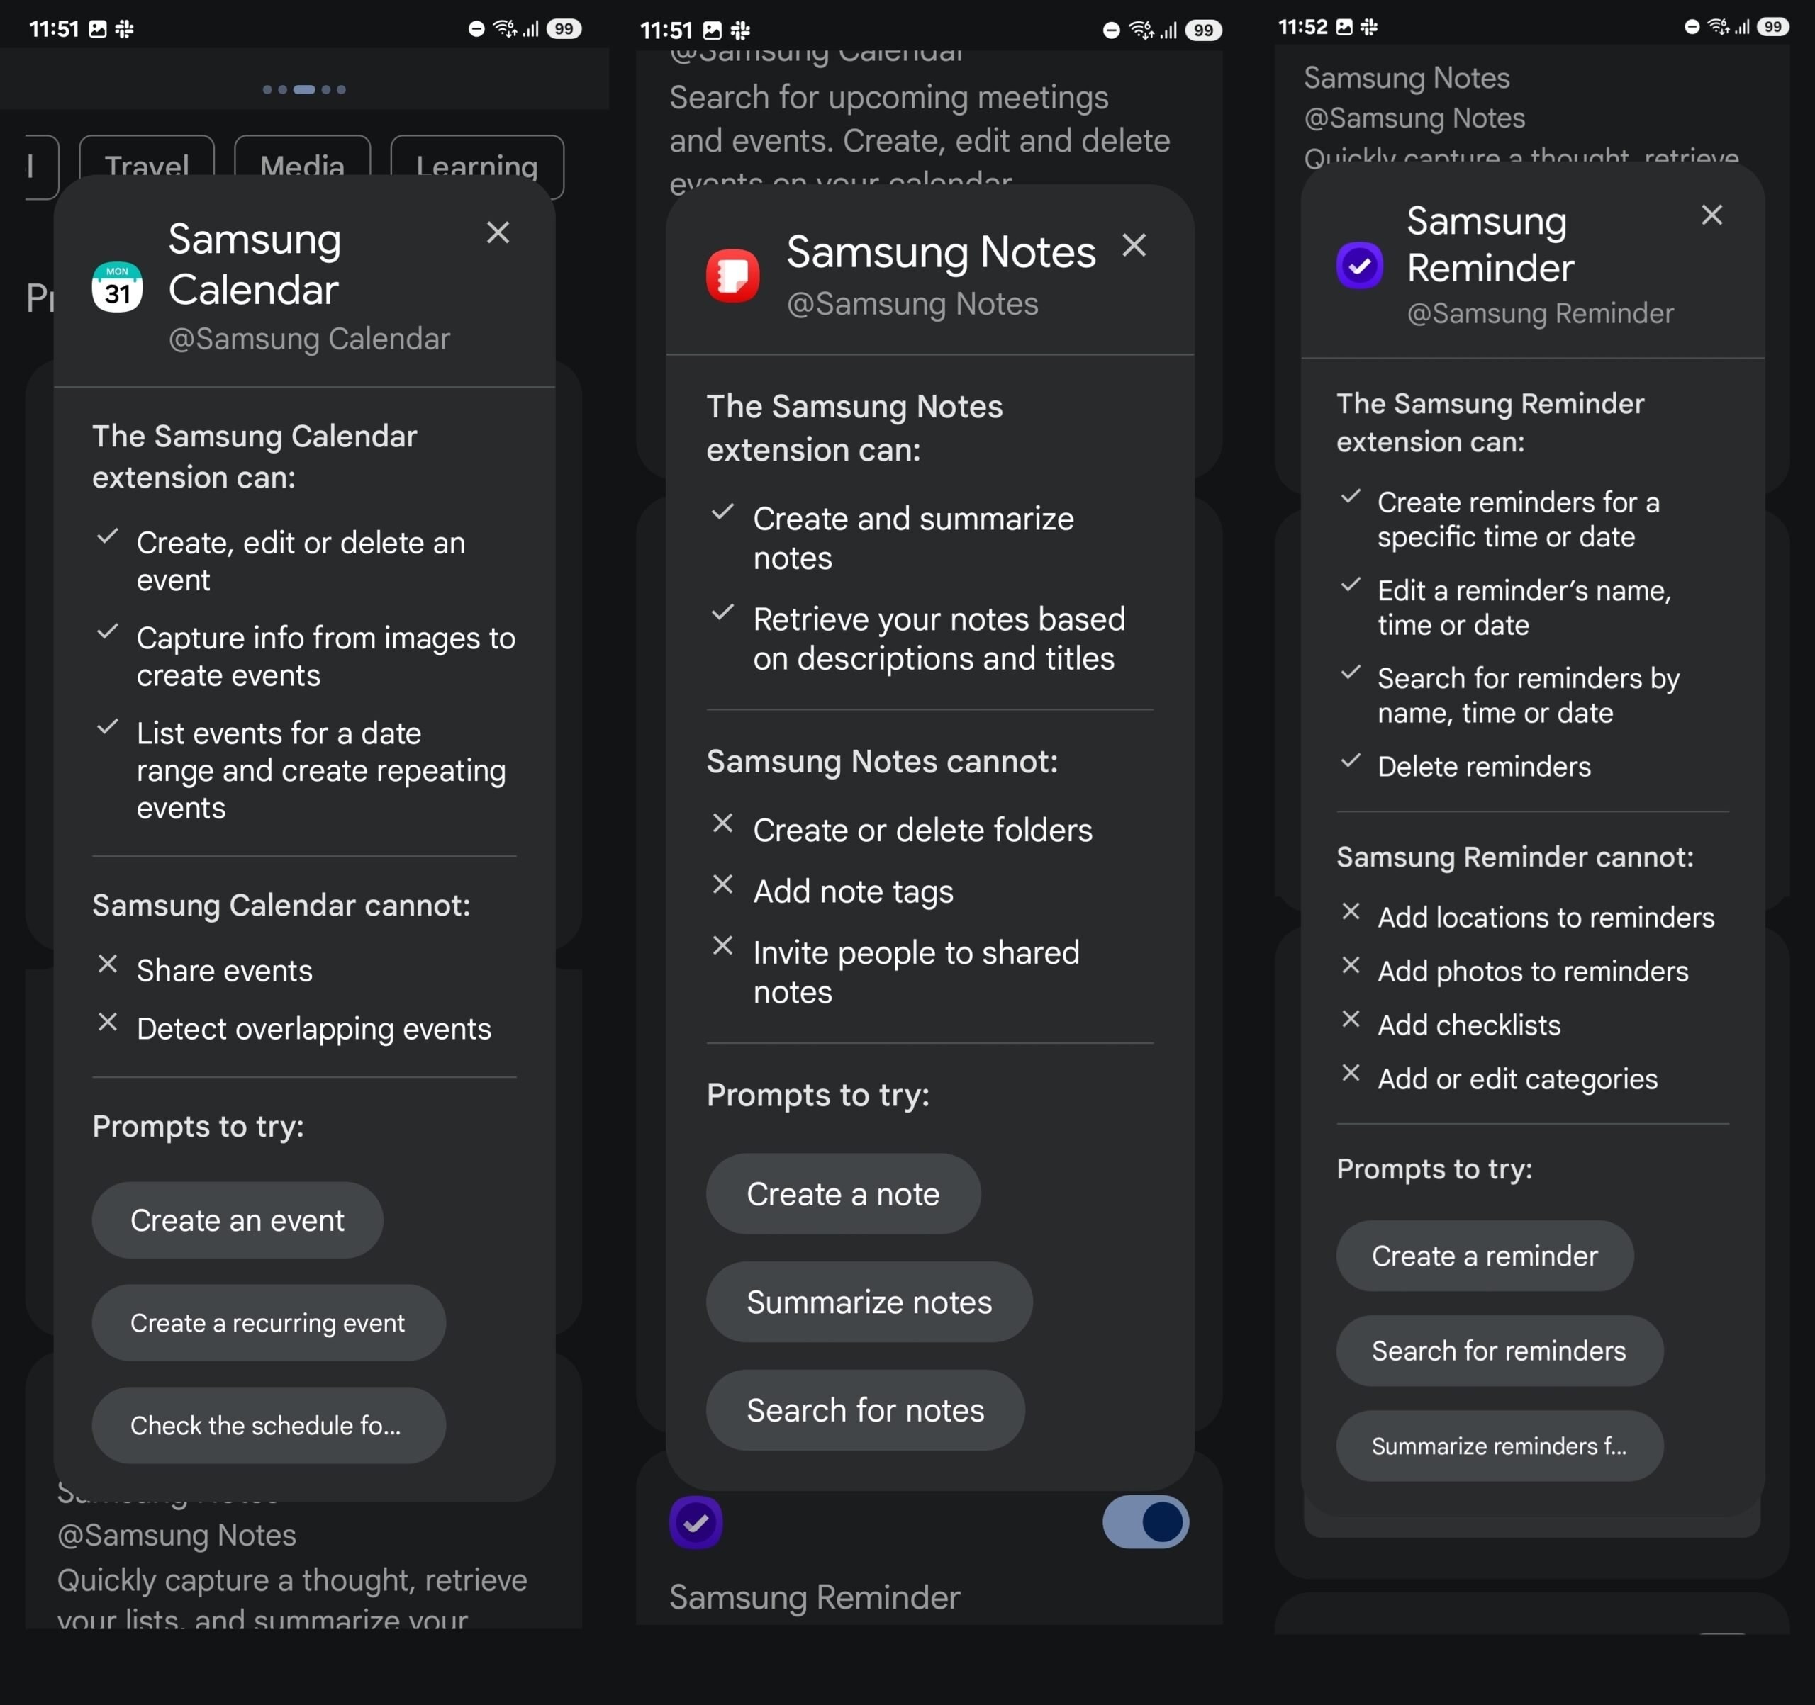The image size is (1815, 1705).
Task: Click the Samsung Reminder app icon
Action: (x=1361, y=263)
